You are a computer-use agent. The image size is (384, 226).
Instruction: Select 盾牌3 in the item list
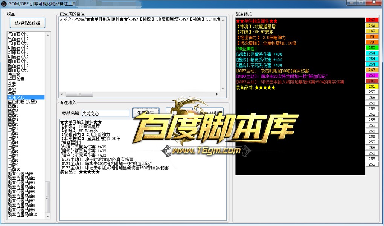(13, 115)
